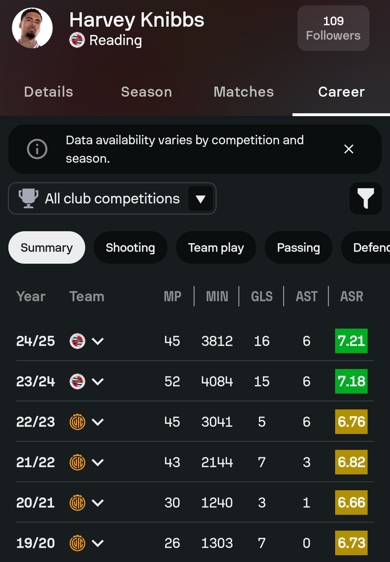Screen dimensions: 390x562
Task: Expand the 19/20 season row chevron
Action: pyautogui.click(x=98, y=543)
